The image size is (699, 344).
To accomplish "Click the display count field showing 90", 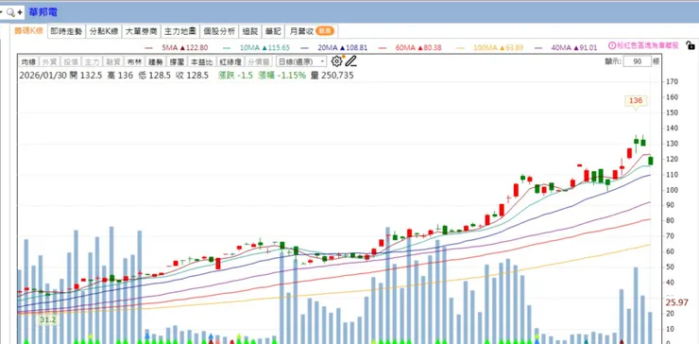I will coord(637,61).
